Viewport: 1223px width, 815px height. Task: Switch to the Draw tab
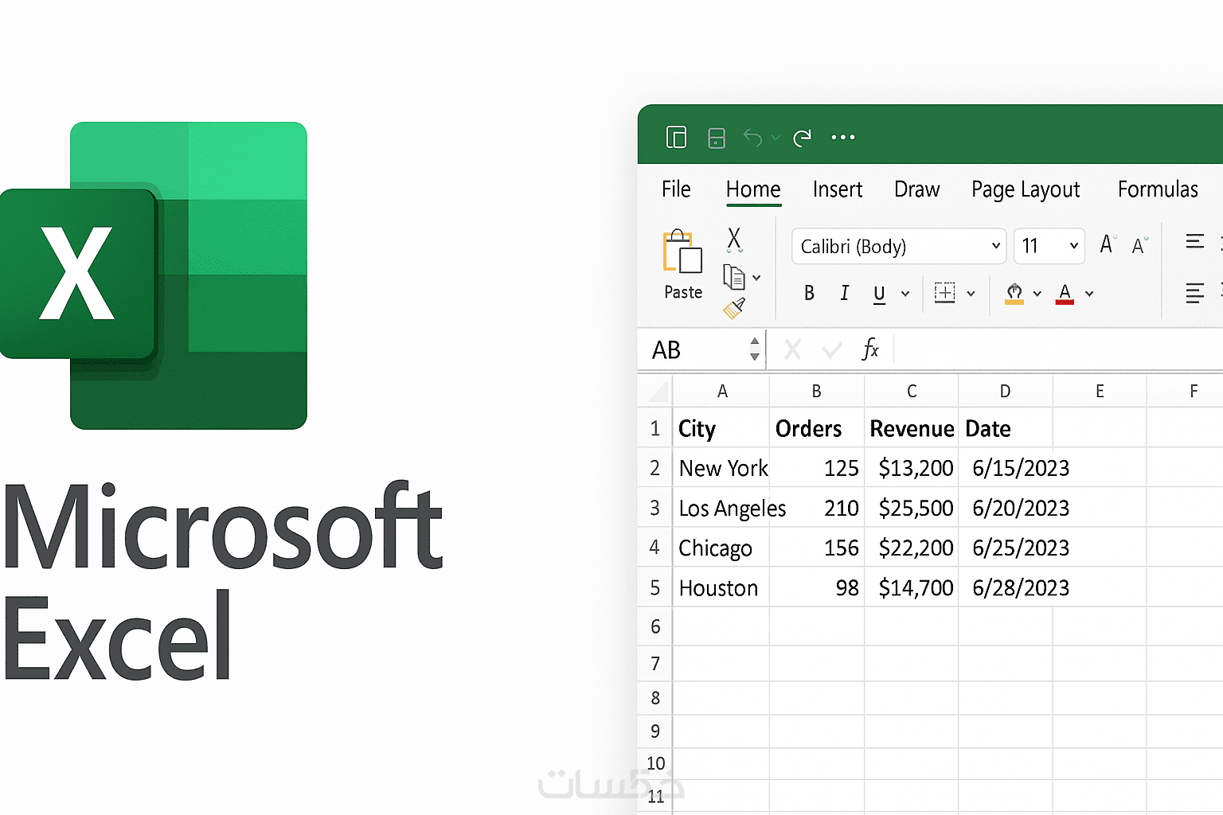click(x=916, y=189)
